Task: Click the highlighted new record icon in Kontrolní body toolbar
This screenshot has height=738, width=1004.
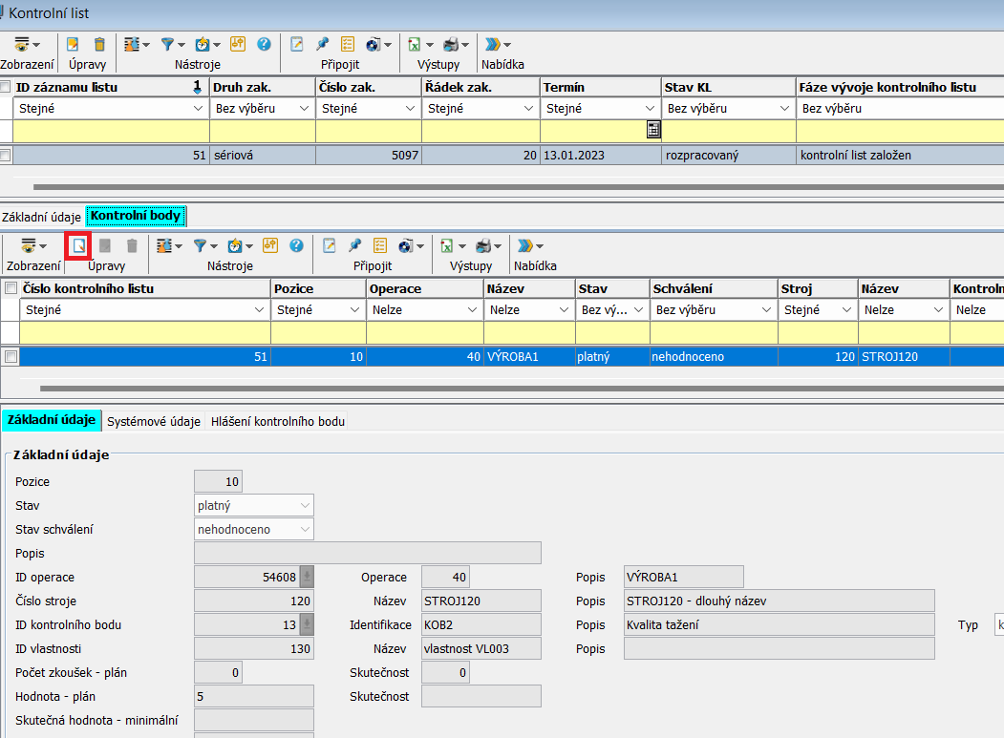Action: point(79,245)
